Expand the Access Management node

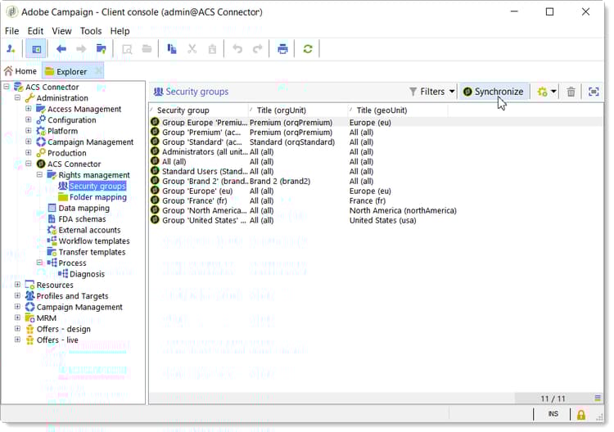coord(29,109)
